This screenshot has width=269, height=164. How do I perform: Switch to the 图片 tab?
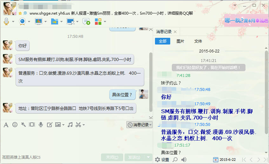click(180, 41)
